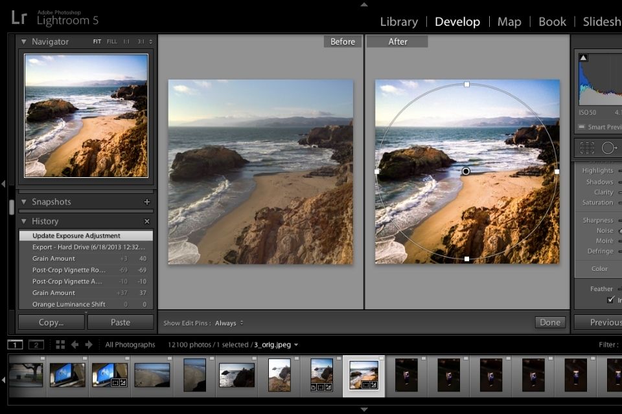Click the radial filter center edit pin
This screenshot has width=622, height=414.
[x=466, y=171]
